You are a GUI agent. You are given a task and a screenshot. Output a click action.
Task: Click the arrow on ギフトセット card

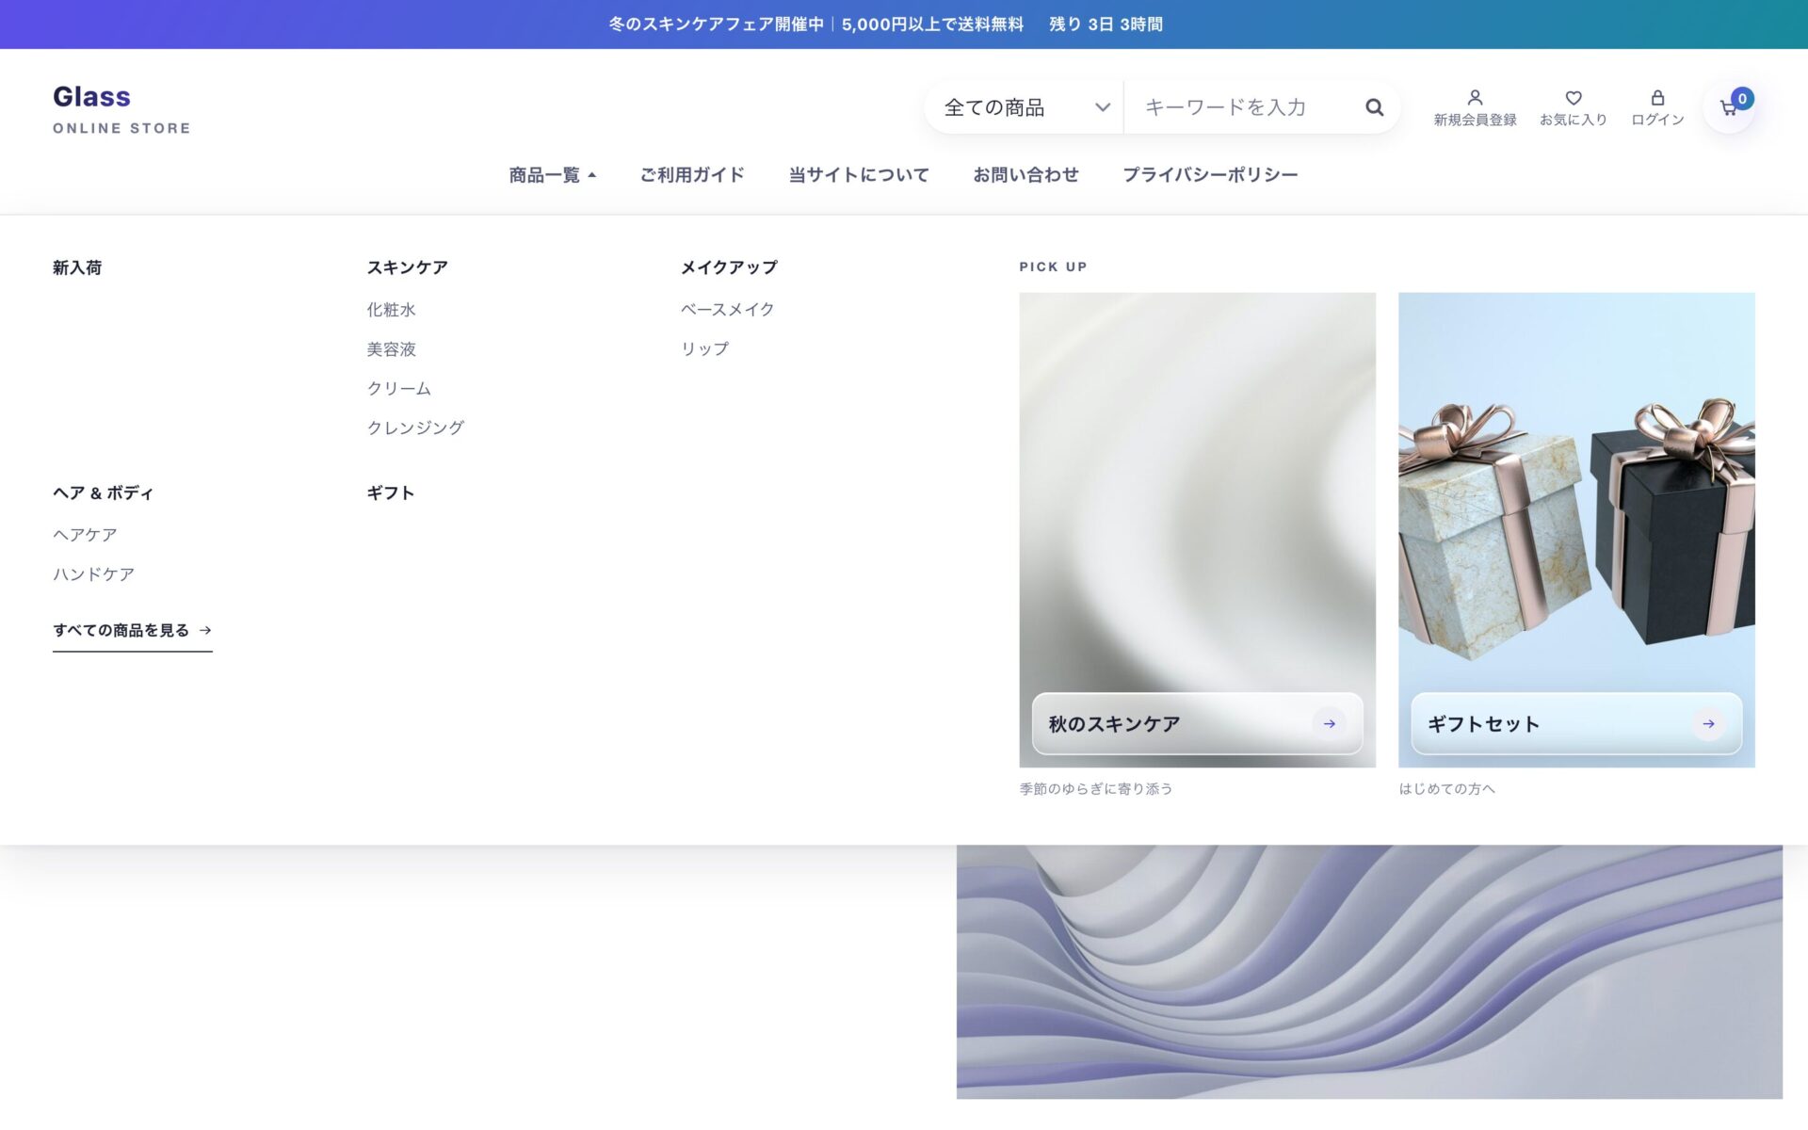1708,723
